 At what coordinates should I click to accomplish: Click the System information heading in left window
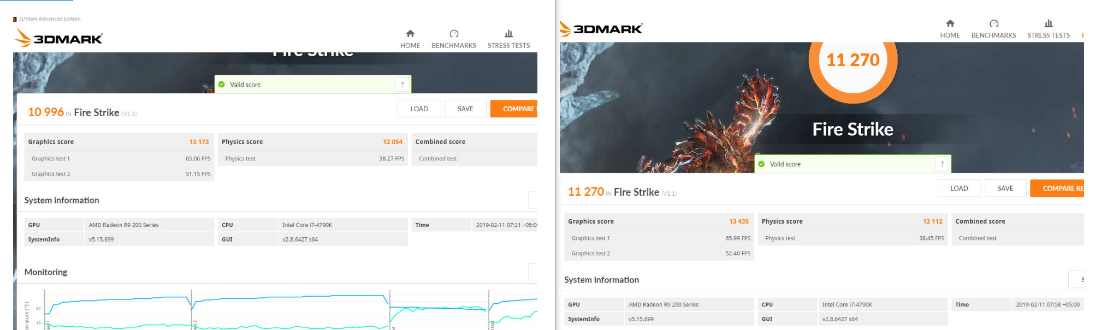(62, 201)
